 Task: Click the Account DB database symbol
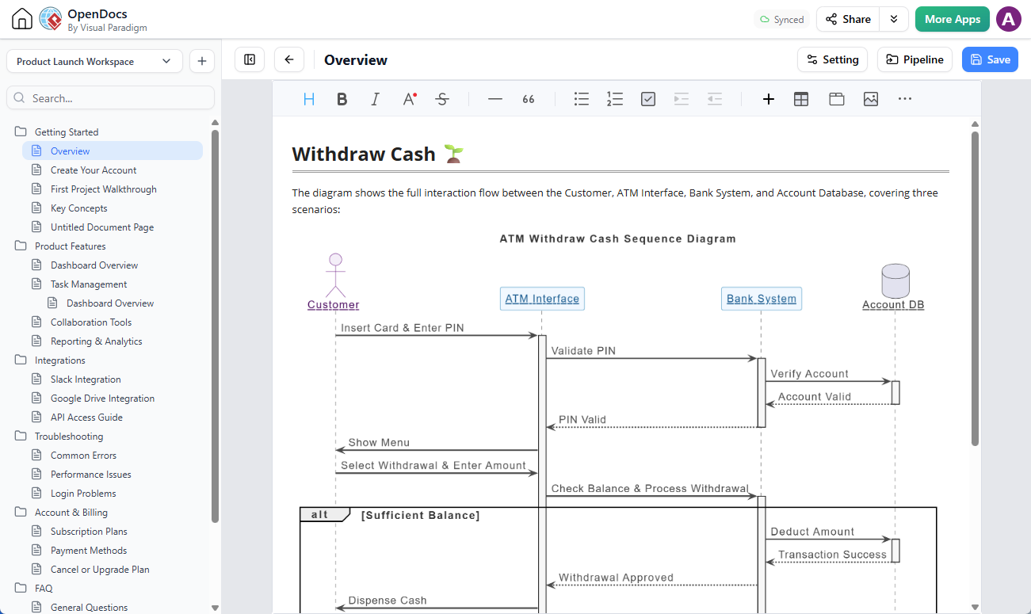[x=895, y=282]
